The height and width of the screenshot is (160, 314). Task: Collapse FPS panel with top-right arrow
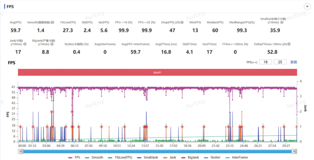point(307,7)
